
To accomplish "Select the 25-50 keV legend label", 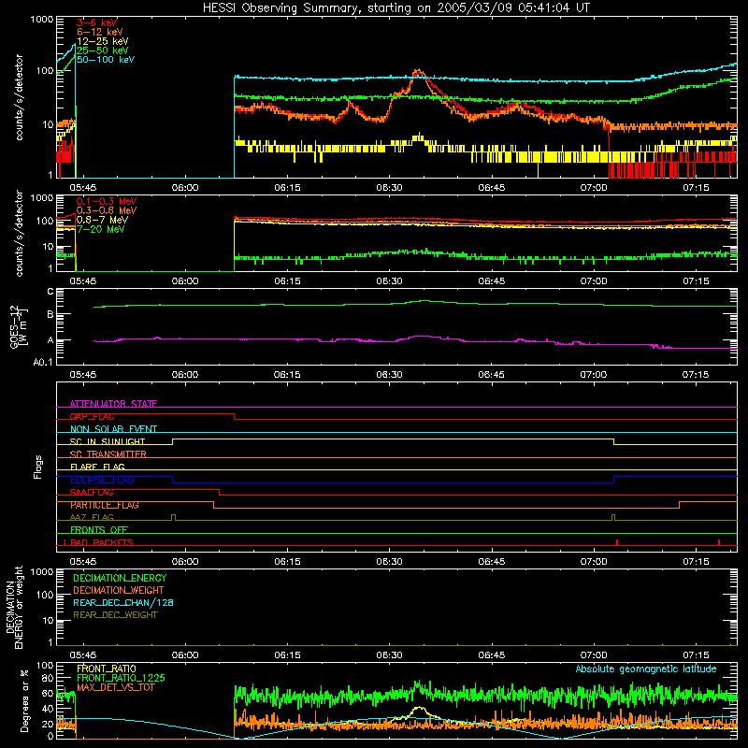I will click(x=103, y=50).
